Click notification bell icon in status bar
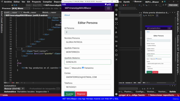 [178, 95]
